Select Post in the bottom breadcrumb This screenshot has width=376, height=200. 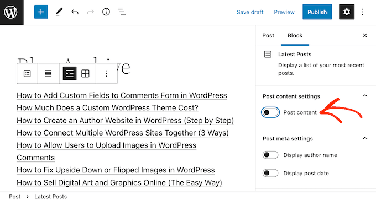[x=14, y=196]
